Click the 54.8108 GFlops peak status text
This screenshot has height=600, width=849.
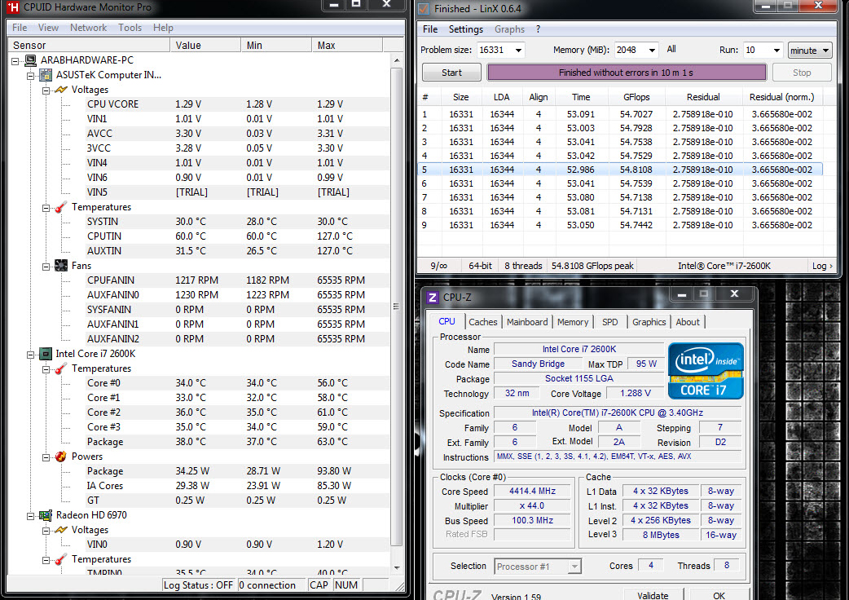[x=592, y=266]
